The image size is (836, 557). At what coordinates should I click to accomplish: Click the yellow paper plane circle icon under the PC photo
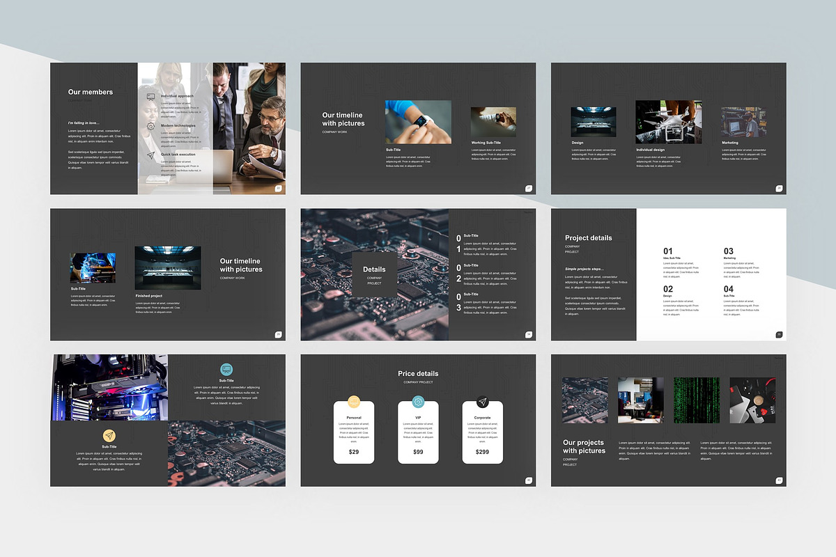pos(109,435)
